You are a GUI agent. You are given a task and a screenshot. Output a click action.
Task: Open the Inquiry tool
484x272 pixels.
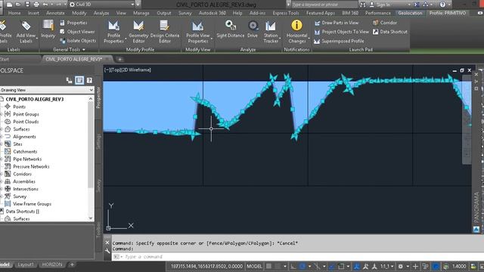[x=48, y=29]
